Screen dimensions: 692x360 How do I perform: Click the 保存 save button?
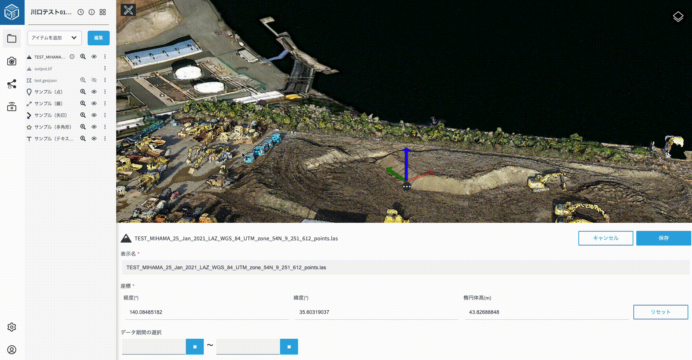[663, 238]
